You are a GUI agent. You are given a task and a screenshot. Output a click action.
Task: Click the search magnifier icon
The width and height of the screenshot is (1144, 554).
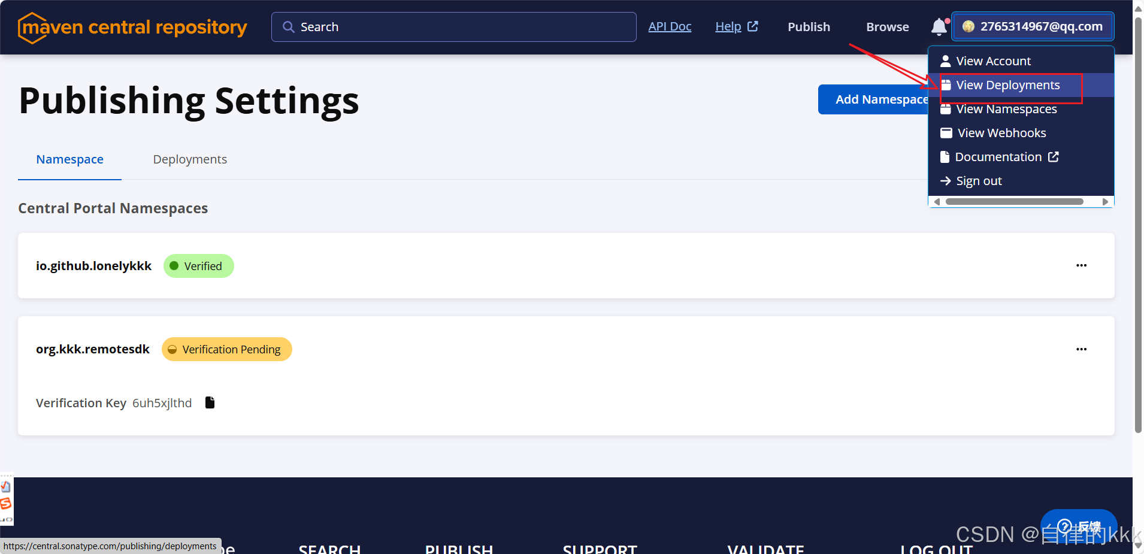[x=288, y=27]
